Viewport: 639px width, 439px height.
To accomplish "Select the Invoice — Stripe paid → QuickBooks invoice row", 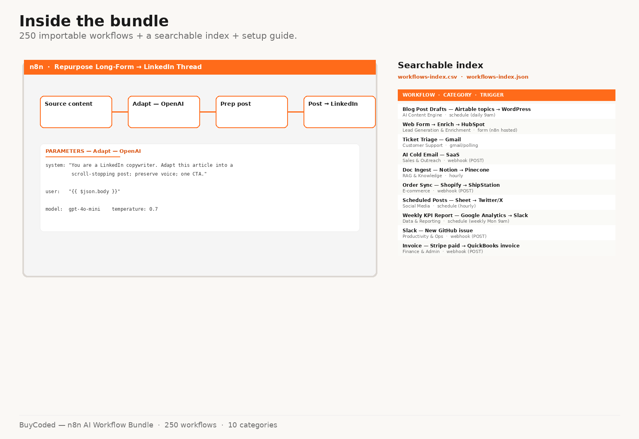I will pos(506,248).
